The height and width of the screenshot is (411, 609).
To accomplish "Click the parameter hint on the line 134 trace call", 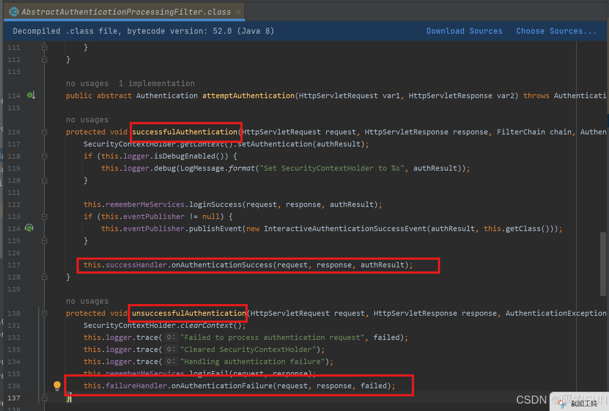I will tap(171, 361).
